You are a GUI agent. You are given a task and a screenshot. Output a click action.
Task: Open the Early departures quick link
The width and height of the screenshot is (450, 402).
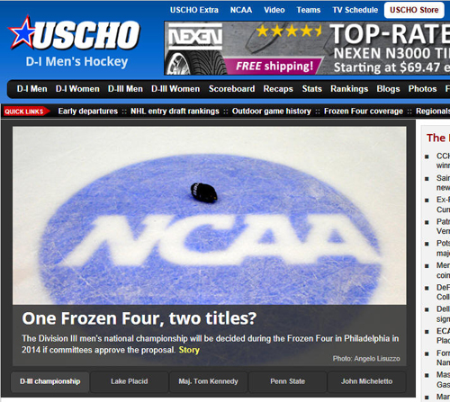tap(88, 112)
